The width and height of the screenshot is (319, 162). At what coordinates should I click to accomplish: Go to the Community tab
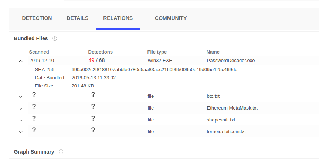tap(171, 18)
